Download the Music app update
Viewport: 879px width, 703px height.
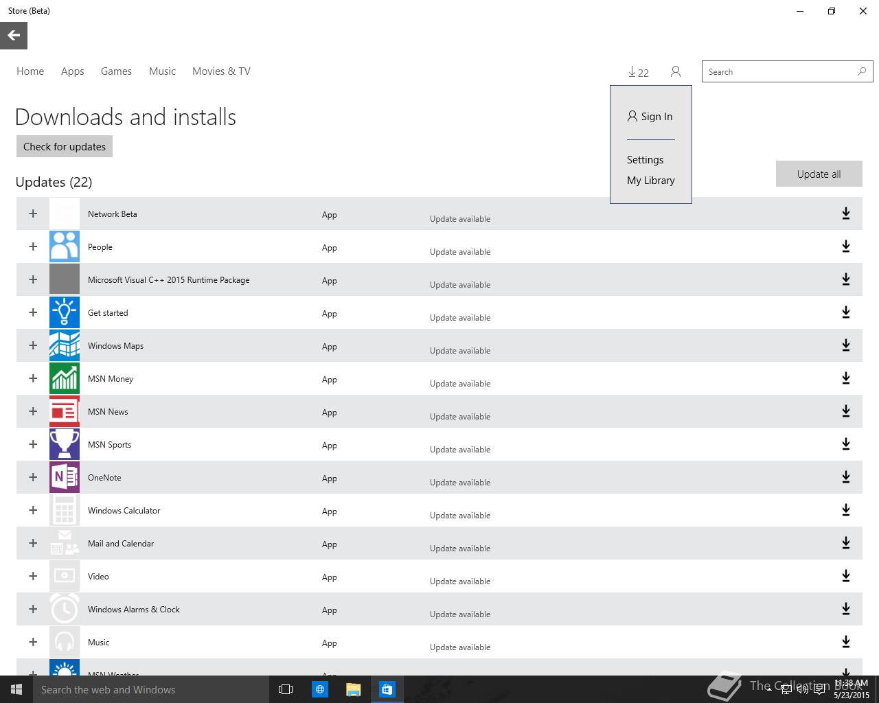coord(846,642)
